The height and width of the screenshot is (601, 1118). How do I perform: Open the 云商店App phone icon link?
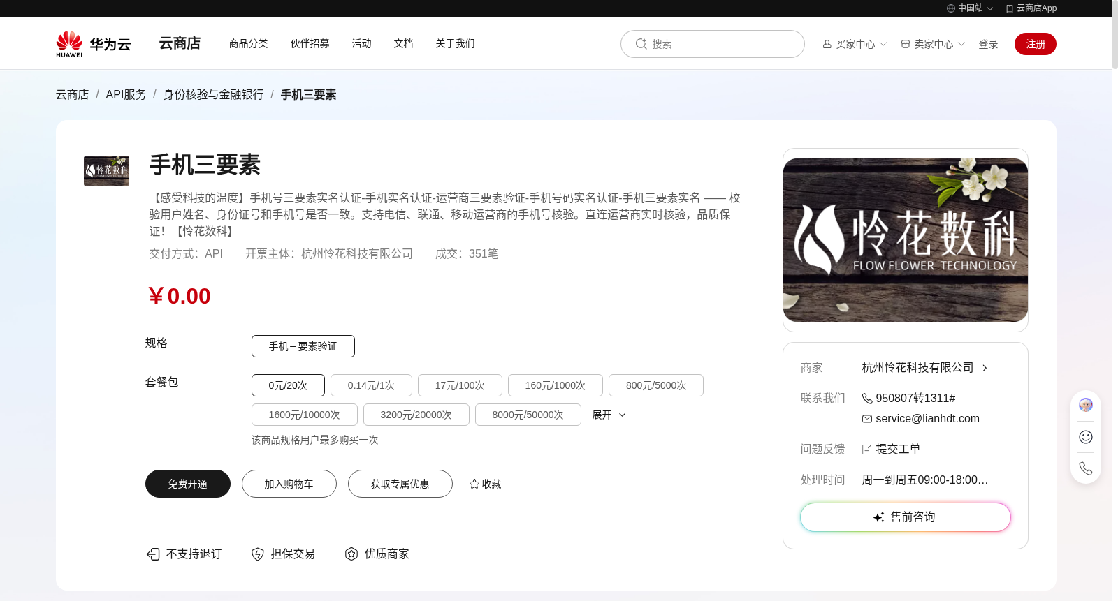pyautogui.click(x=1010, y=8)
